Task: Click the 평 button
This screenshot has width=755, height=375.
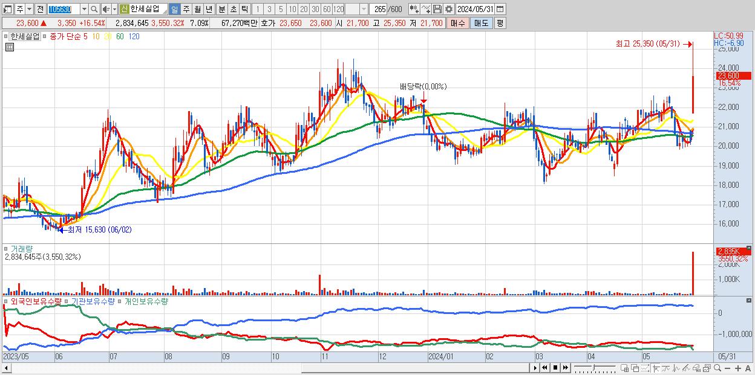Action: tap(500, 23)
